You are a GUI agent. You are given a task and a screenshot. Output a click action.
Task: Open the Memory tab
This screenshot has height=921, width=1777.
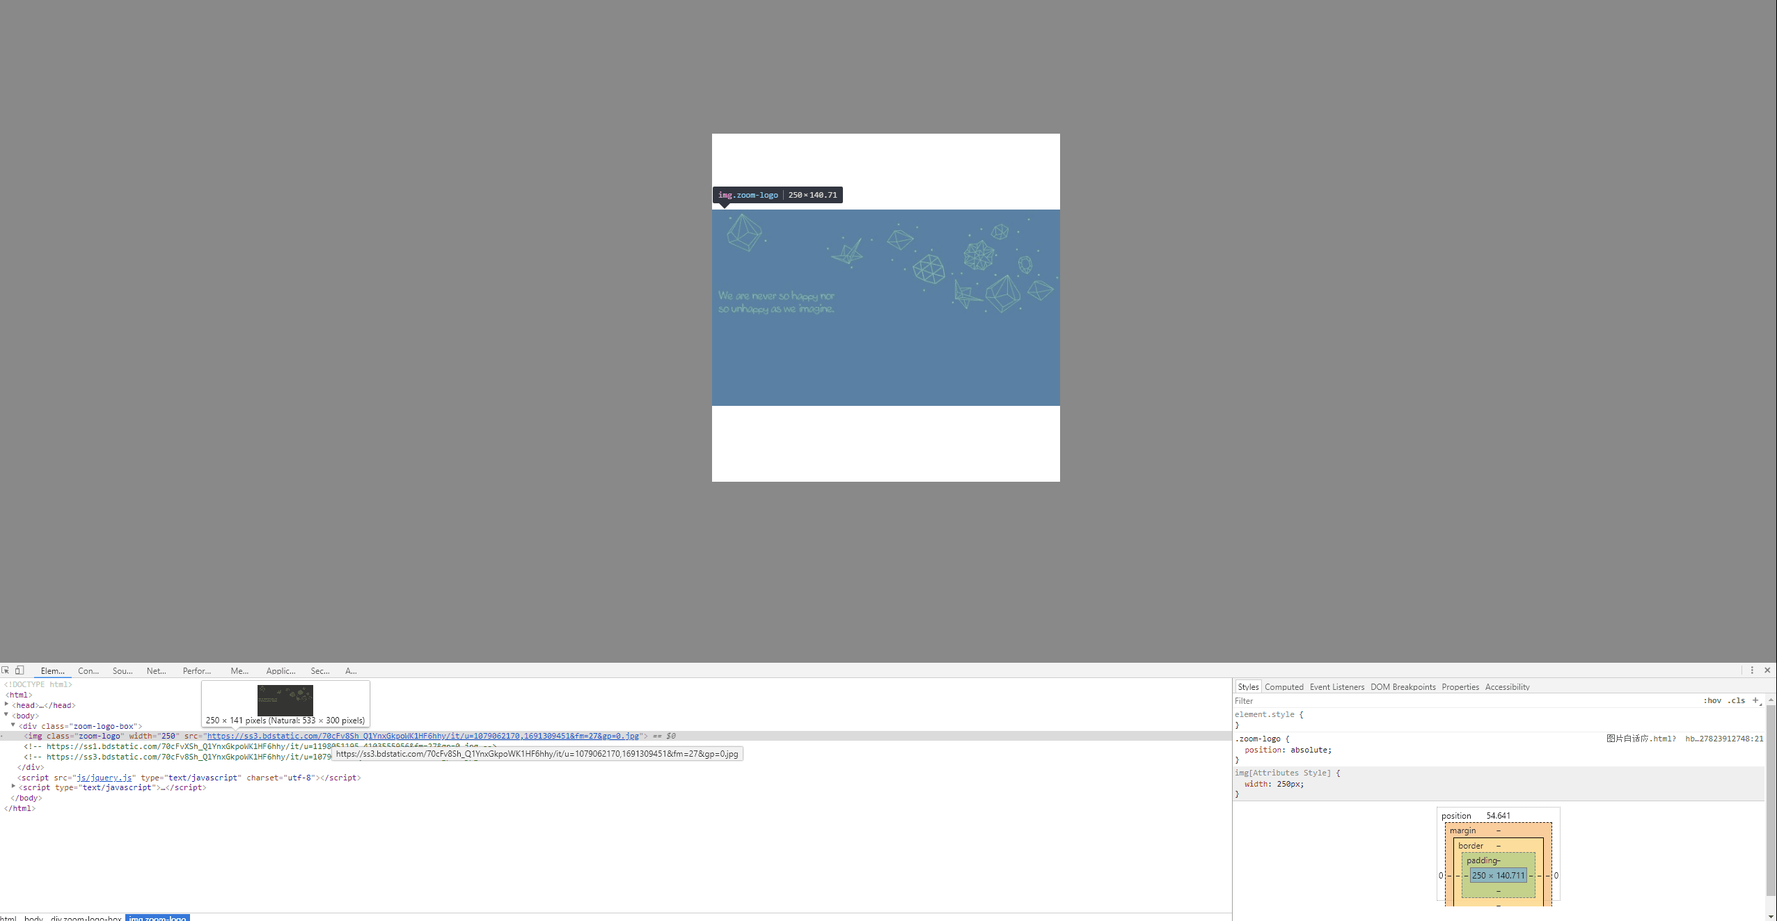click(x=239, y=671)
